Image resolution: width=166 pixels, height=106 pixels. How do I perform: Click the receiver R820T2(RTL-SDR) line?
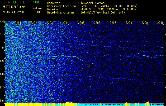coord(108,9)
